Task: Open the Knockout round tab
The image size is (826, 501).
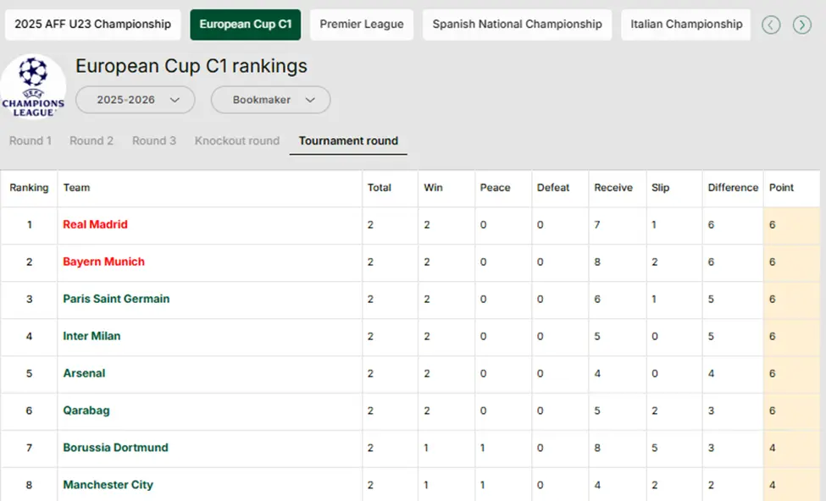Action: click(x=237, y=140)
